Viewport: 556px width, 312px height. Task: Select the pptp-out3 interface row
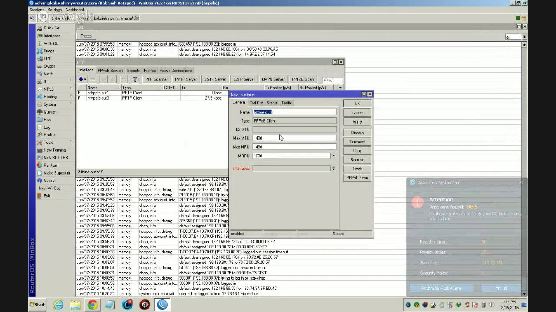click(152, 98)
